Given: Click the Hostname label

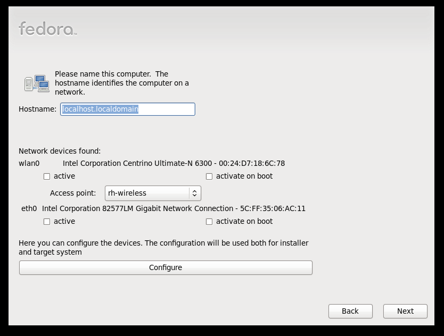Looking at the screenshot, I should [37, 109].
